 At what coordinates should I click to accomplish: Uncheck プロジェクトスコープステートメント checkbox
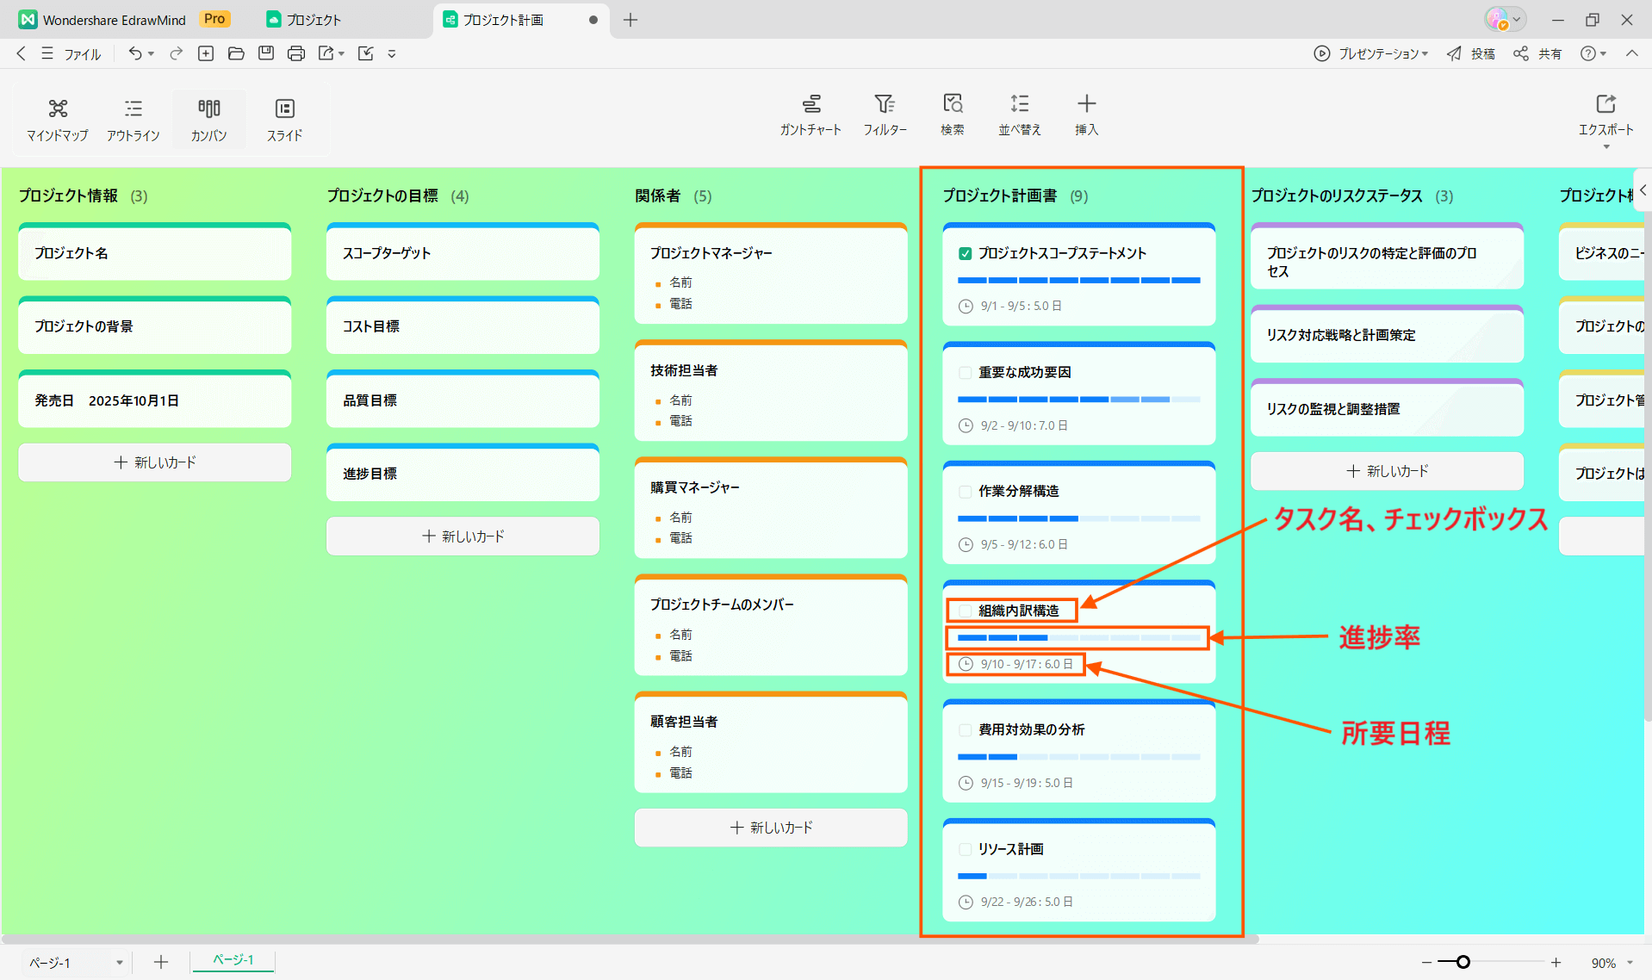[966, 253]
